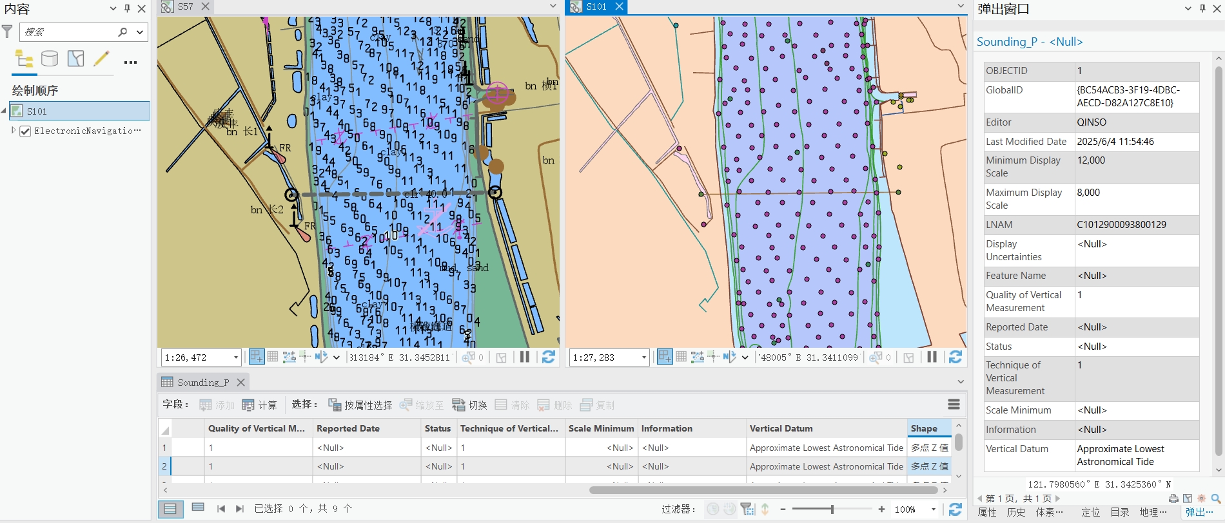
Task: Select List By Drawing Order icon
Action: (x=24, y=59)
